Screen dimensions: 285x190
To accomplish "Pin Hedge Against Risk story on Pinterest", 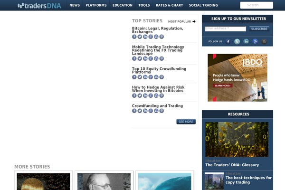I will tap(161, 95).
